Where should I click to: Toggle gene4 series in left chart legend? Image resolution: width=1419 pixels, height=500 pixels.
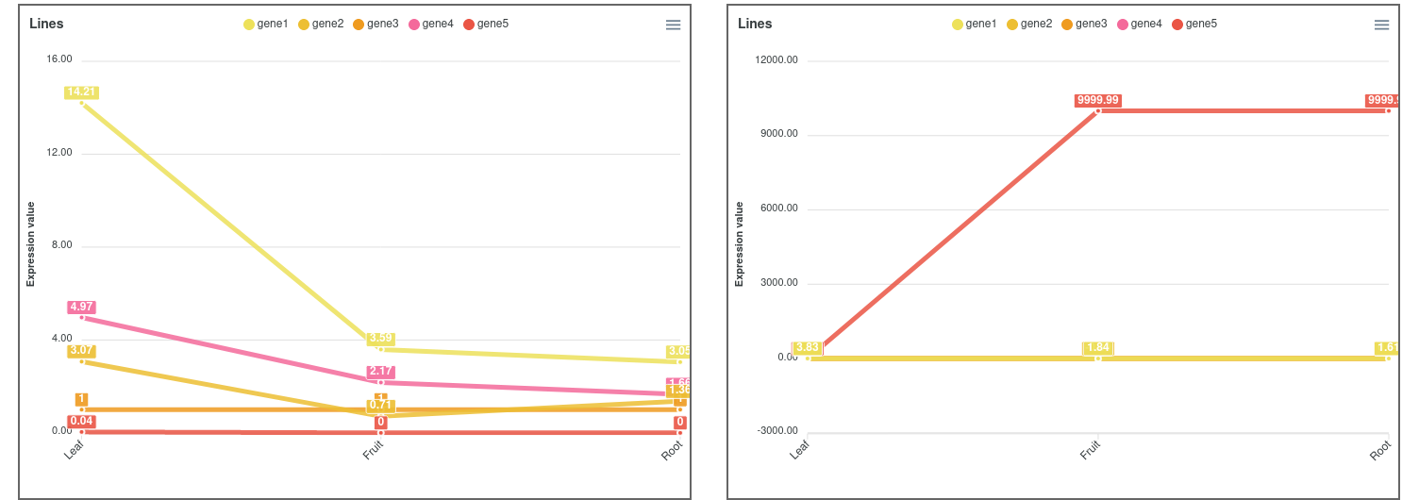[431, 24]
